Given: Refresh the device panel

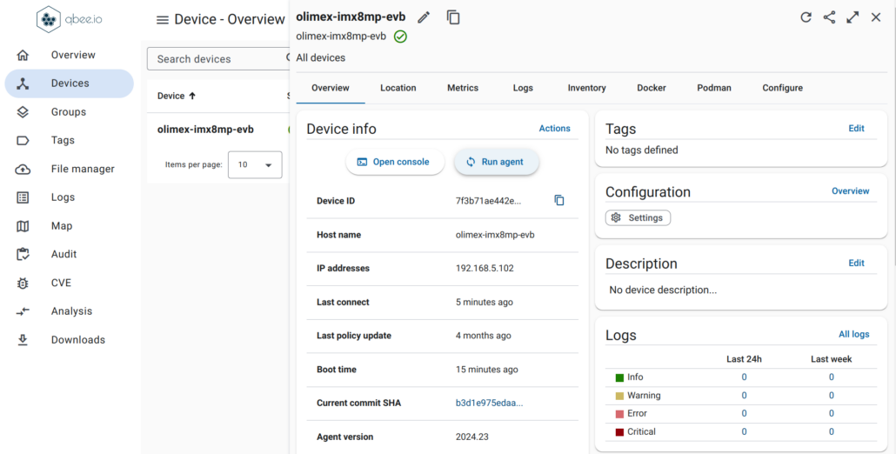Looking at the screenshot, I should coord(806,17).
